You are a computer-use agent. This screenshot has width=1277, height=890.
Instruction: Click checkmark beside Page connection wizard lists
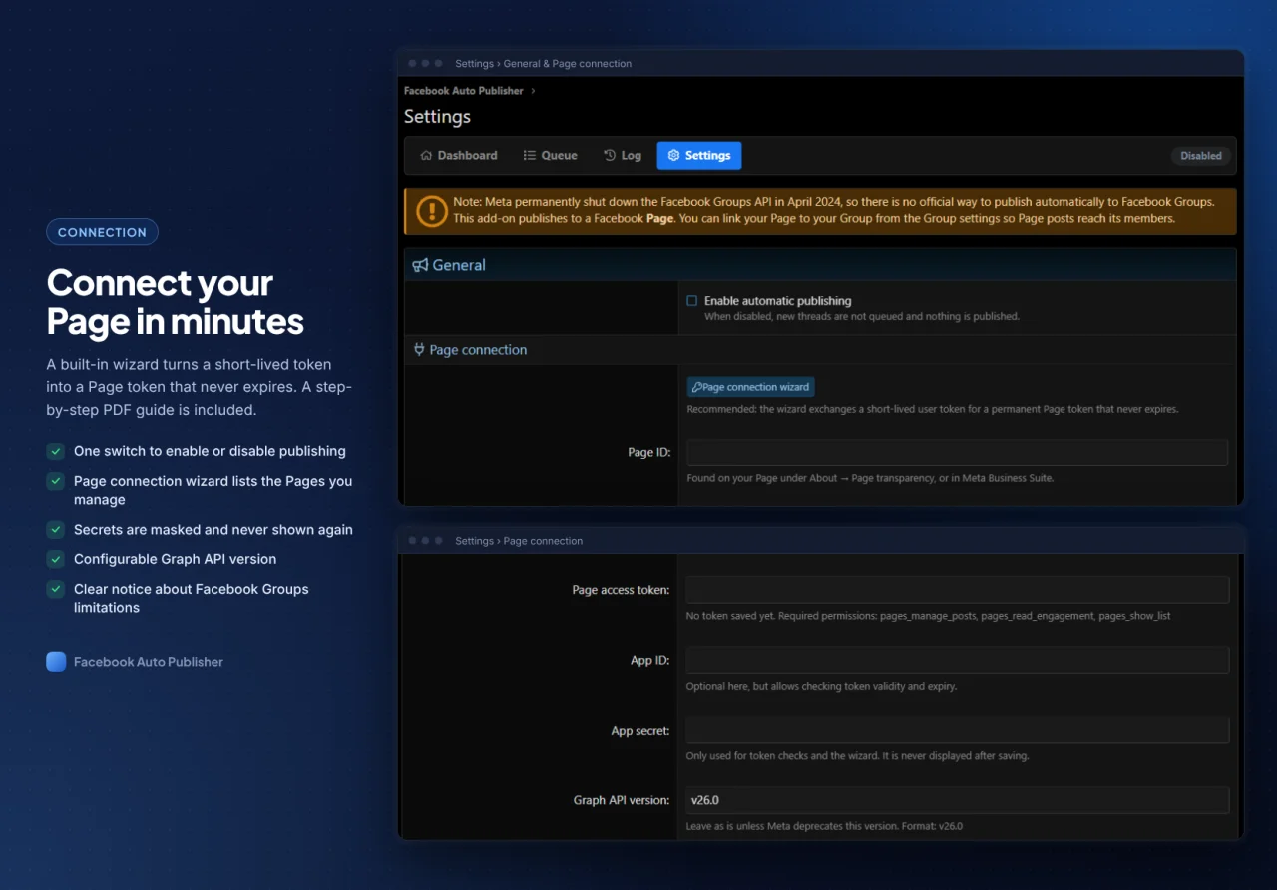[x=55, y=481]
